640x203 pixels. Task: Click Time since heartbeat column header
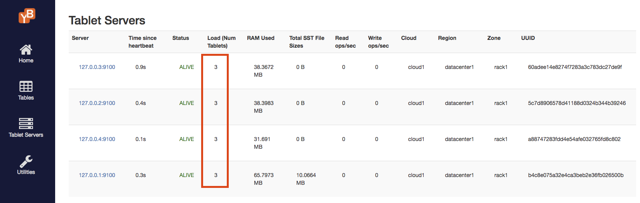pyautogui.click(x=143, y=42)
